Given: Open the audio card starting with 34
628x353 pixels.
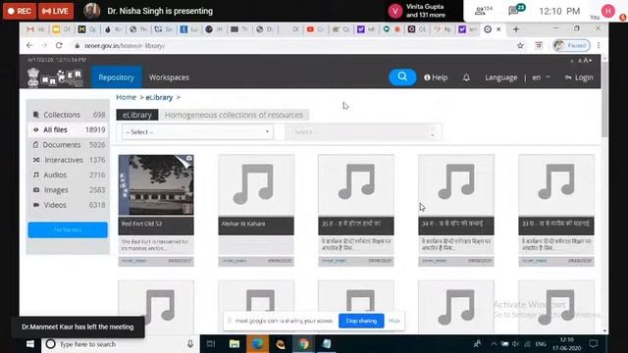Looking at the screenshot, I should click(x=456, y=185).
